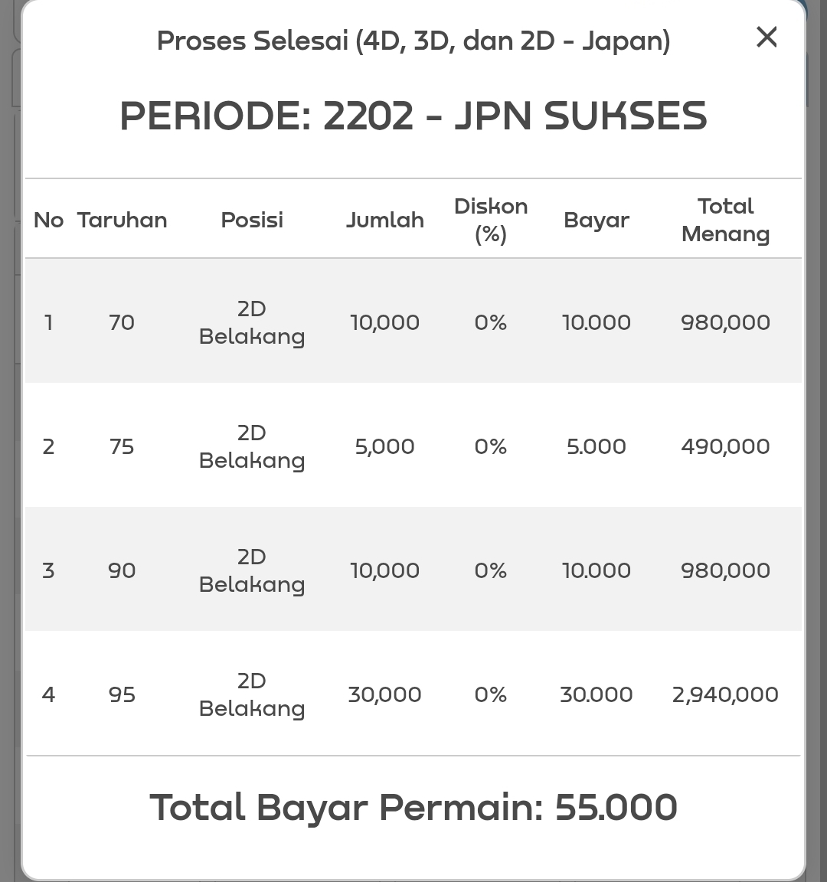Click the No column header
827x882 pixels.
(x=48, y=220)
